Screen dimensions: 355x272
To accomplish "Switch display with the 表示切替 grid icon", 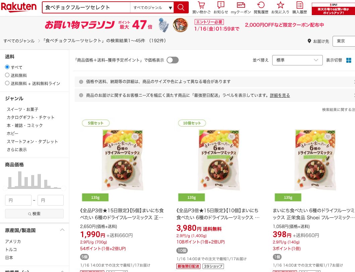I will (x=349, y=60).
